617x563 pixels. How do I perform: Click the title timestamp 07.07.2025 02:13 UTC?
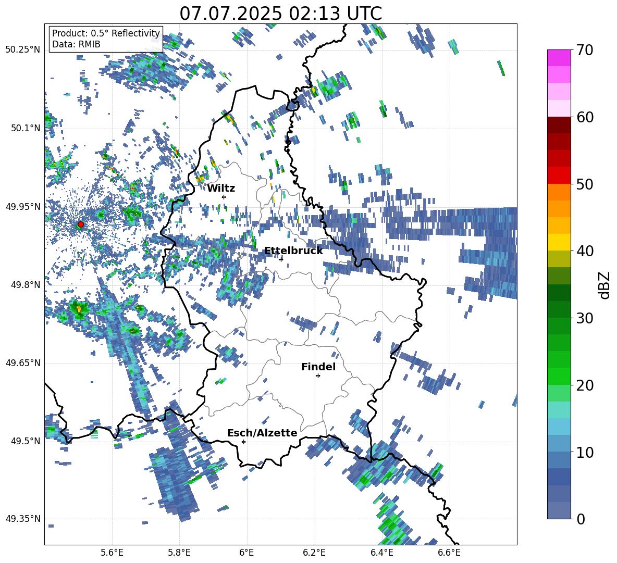(x=280, y=14)
